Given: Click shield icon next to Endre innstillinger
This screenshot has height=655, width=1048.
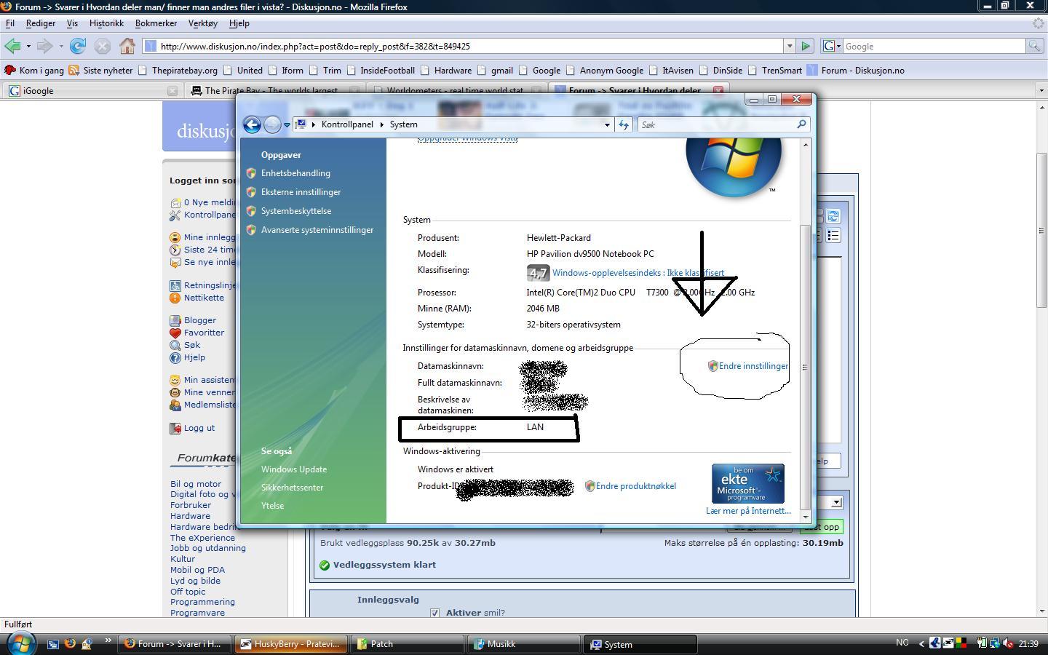Looking at the screenshot, I should [x=713, y=366].
